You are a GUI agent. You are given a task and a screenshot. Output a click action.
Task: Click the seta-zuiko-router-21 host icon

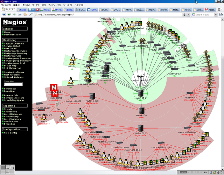point(88,80)
